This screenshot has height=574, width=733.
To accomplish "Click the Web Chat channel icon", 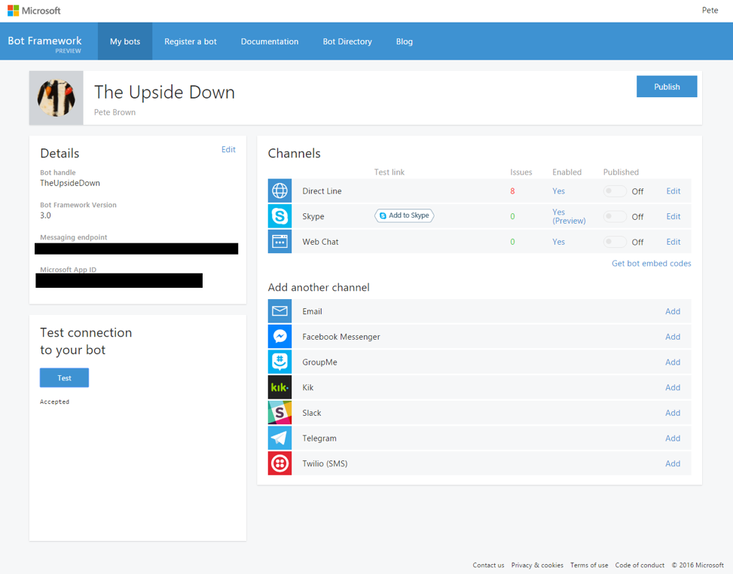I will (x=279, y=242).
